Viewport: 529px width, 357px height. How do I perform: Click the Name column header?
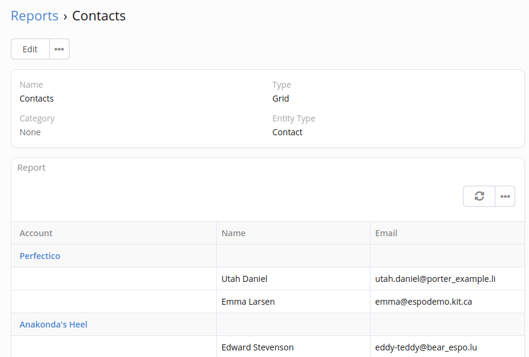234,233
